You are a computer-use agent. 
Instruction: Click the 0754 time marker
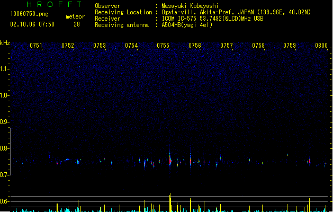click(x=131, y=46)
